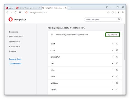Expand the MSPOK cookie details

112,90
